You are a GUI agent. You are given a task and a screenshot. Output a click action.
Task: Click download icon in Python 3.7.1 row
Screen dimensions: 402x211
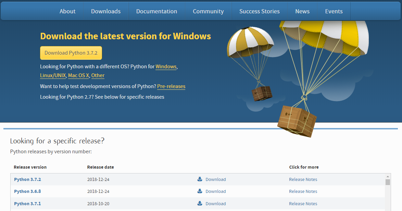[x=200, y=203]
